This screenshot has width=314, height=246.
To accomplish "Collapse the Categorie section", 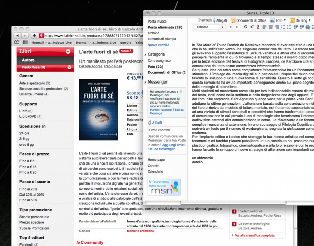I will (145, 54).
